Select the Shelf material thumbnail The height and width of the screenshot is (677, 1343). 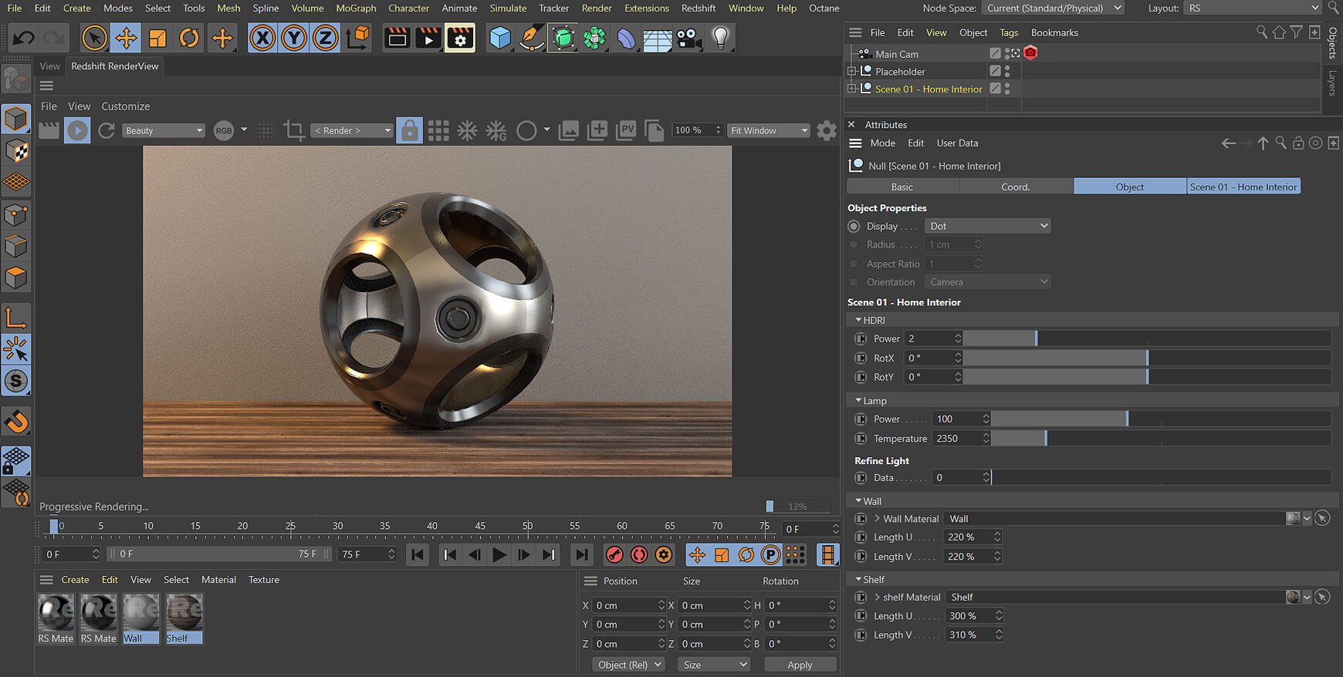(x=184, y=613)
